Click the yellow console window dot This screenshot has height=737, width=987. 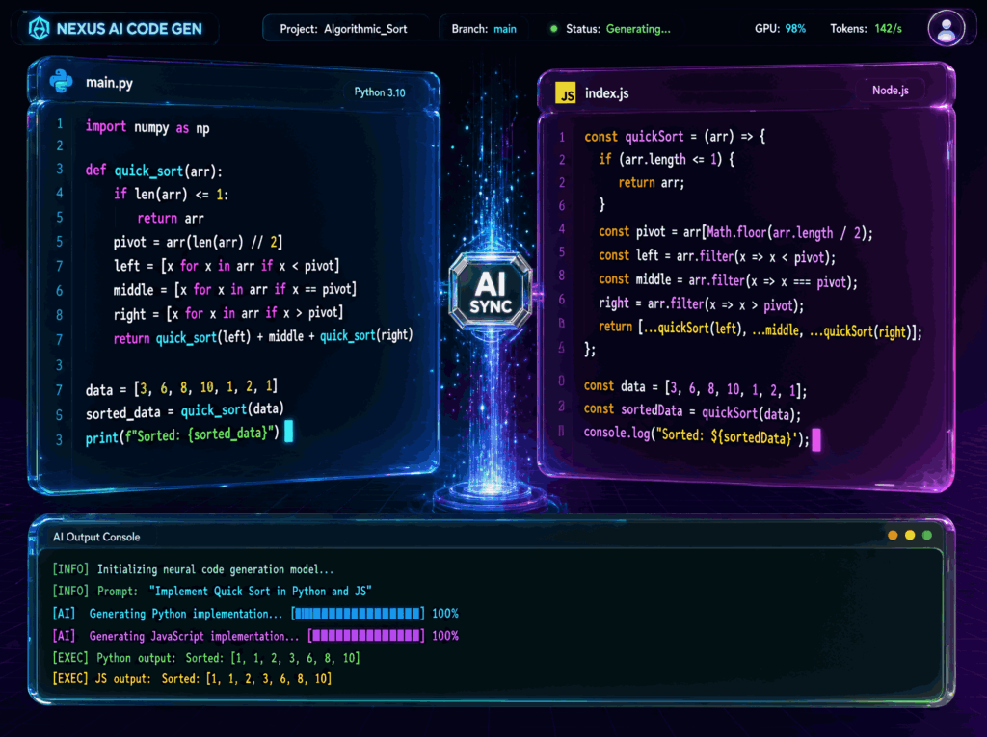coord(910,535)
